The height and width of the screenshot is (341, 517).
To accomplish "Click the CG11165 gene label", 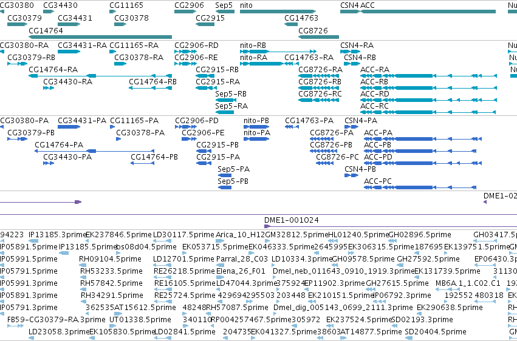I will (126, 5).
